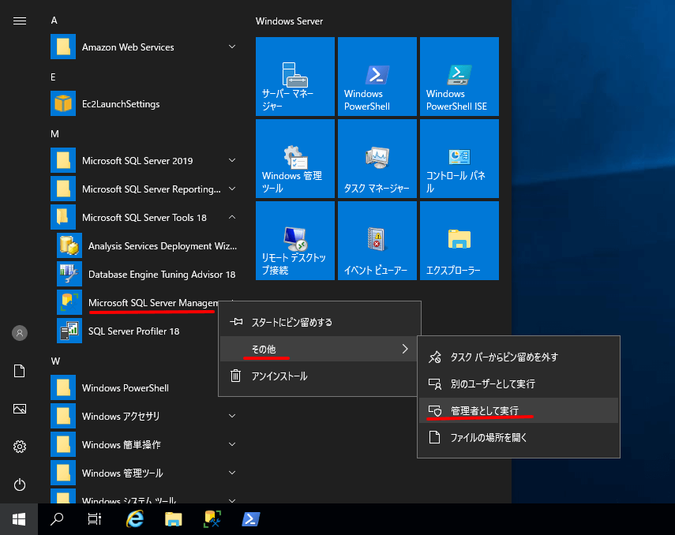Open the Windows 管理ツール tile
The image size is (675, 535).
tap(295, 159)
